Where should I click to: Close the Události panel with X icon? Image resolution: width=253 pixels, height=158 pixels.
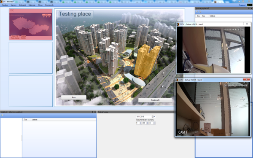[95, 112]
